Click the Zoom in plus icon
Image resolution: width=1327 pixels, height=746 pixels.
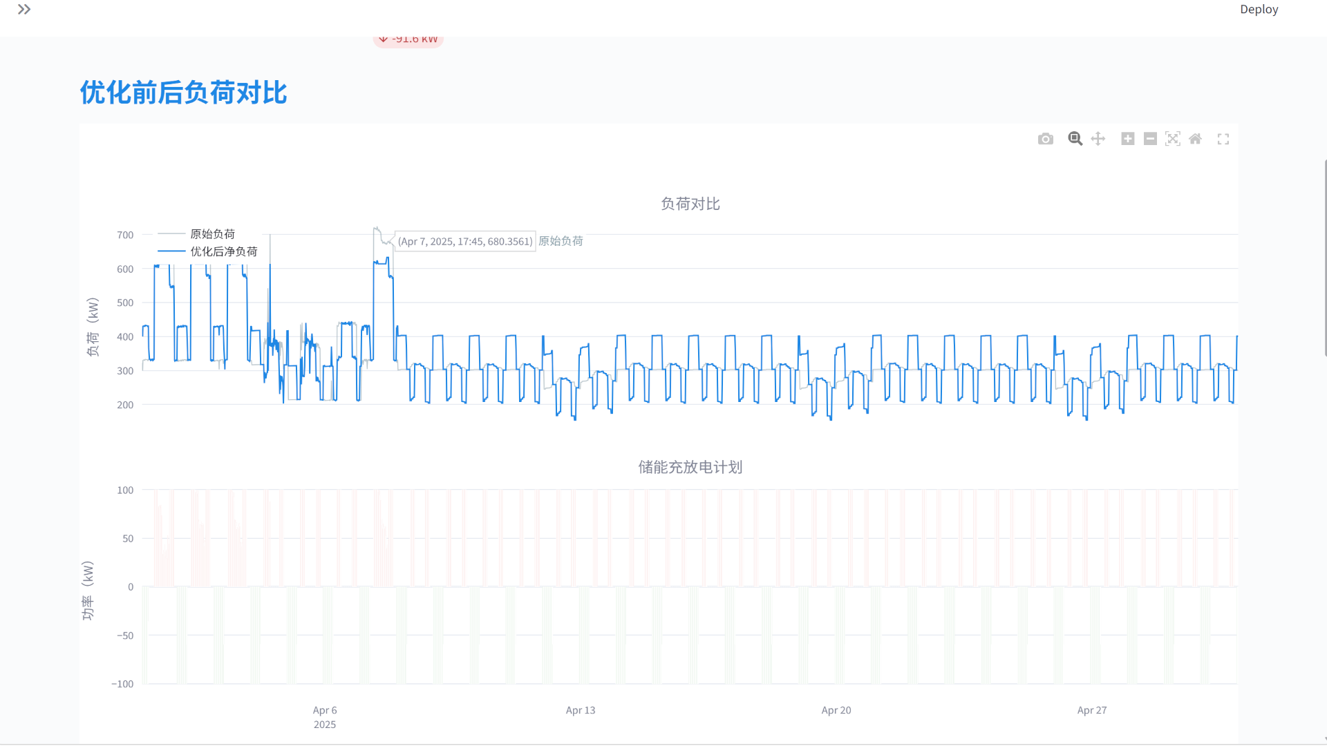(1128, 139)
